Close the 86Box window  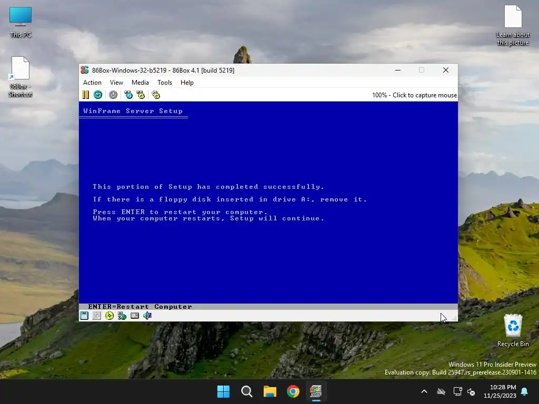coord(446,70)
